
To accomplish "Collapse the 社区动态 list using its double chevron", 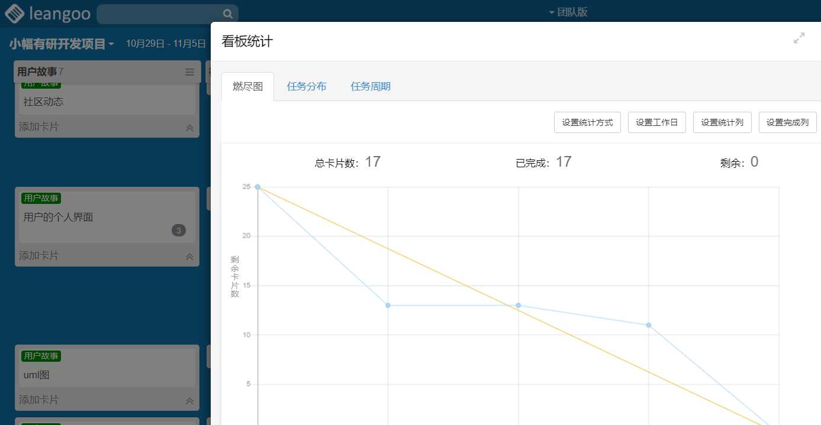I will pyautogui.click(x=189, y=127).
